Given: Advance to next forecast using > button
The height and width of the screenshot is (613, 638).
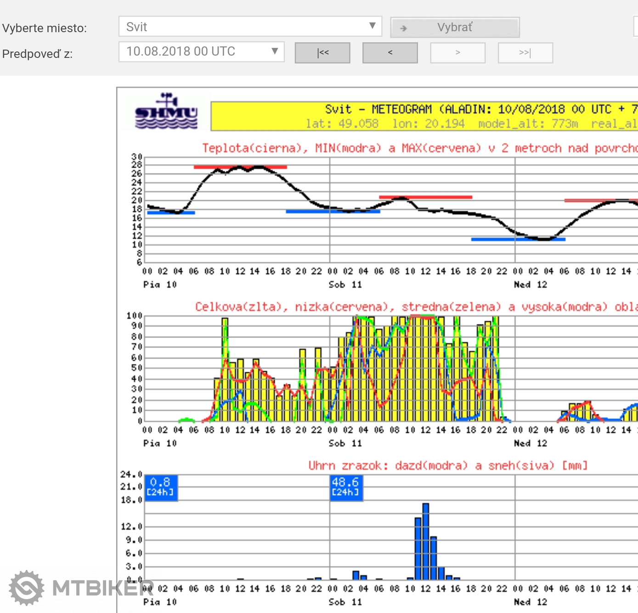Looking at the screenshot, I should [x=457, y=53].
